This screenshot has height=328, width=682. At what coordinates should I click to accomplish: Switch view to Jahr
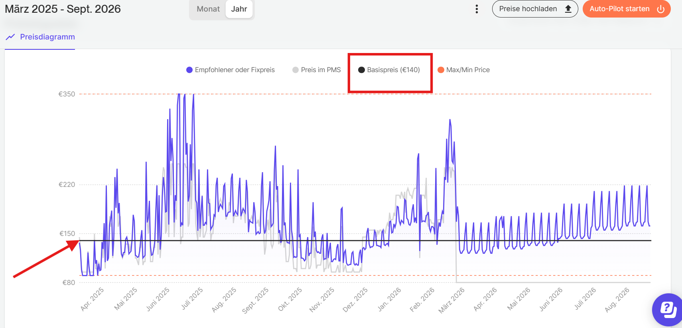click(x=239, y=9)
